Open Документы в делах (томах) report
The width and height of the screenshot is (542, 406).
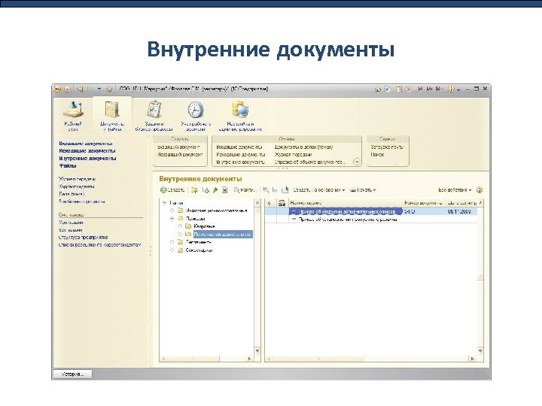coord(303,147)
